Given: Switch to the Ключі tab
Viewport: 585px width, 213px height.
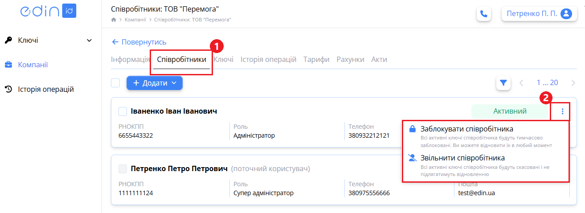Looking at the screenshot, I should [223, 59].
